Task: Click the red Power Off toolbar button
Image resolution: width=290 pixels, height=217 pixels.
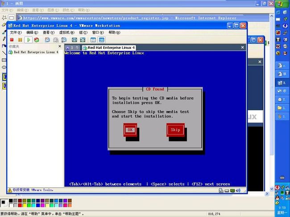Action: tap(12, 40)
